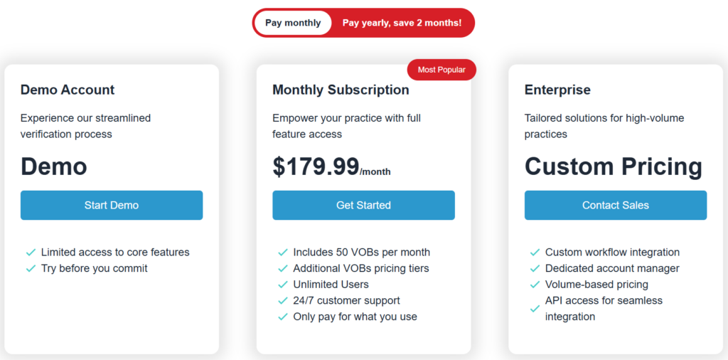Screen dimensions: 728x360
Task: Click checkmark beside Additional VOBs pricing tiers
Action: point(283,269)
